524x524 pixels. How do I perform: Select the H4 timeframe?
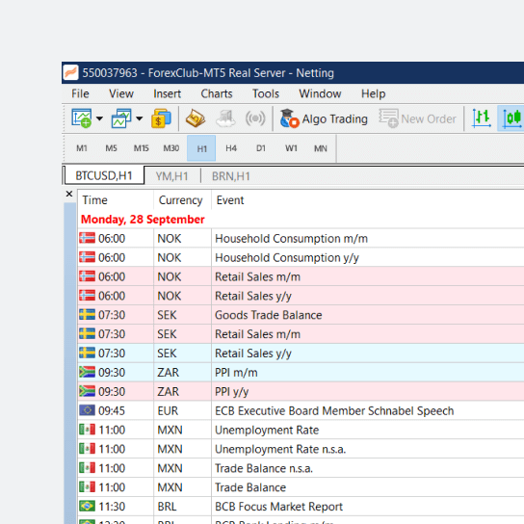click(231, 148)
